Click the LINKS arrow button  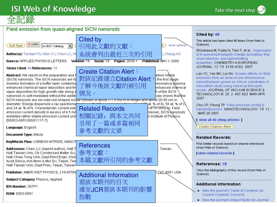(x=33, y=44)
